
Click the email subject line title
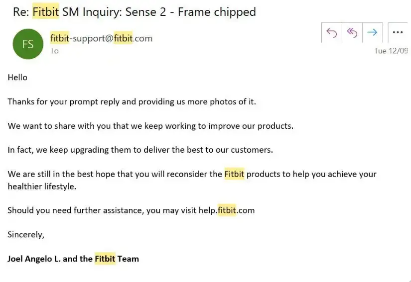pyautogui.click(x=135, y=12)
